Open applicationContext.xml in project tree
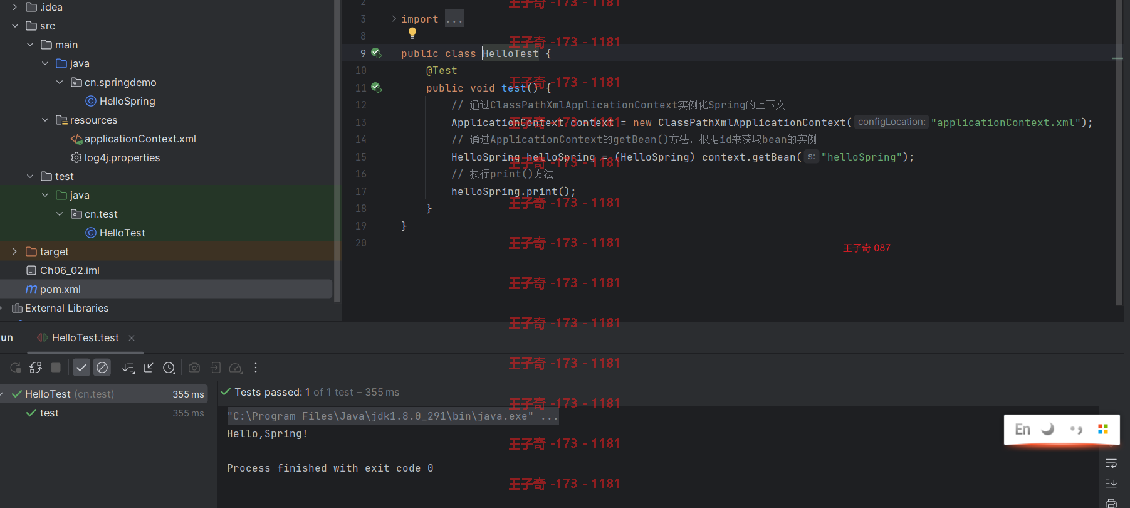Viewport: 1130px width, 508px height. point(133,139)
